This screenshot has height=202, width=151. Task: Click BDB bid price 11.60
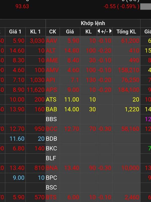tap(17, 139)
